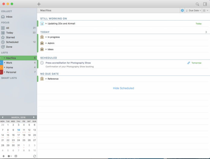Select March 17 in the mini calendar
210x159 pixels.
pyautogui.click(x=18, y=135)
